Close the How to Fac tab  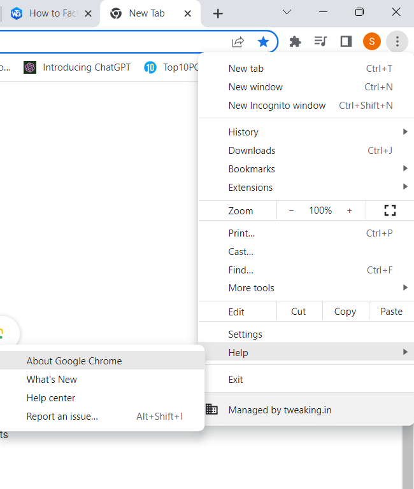[x=88, y=13]
